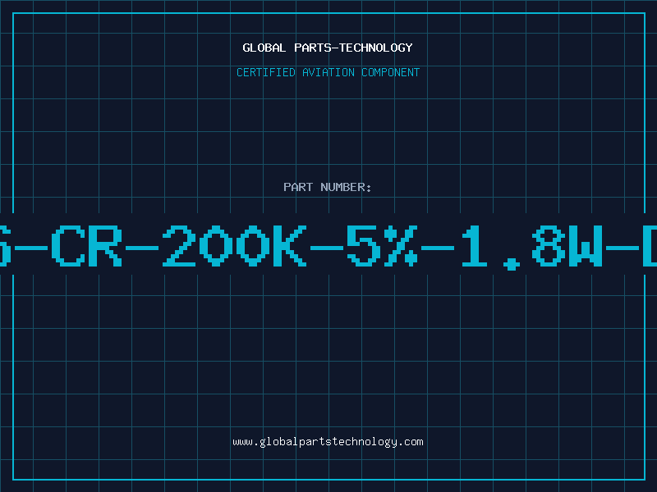The width and height of the screenshot is (657, 492).
Task: Click the large CR-200K-5%-1.8W part number
Action: [328, 246]
